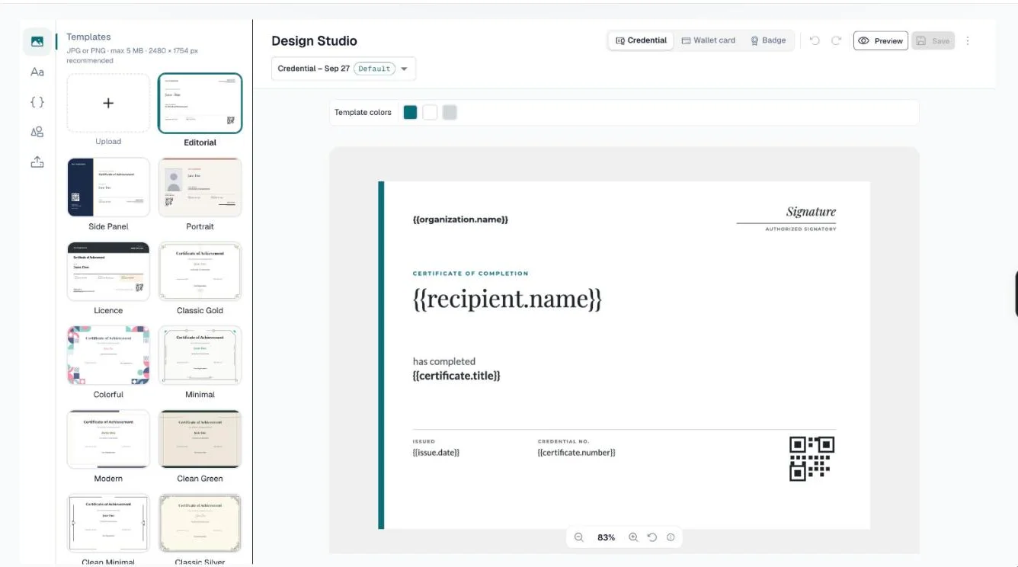Open the Credential – Sep 27 dropdown
Viewport: 1018px width, 567px height.
344,69
